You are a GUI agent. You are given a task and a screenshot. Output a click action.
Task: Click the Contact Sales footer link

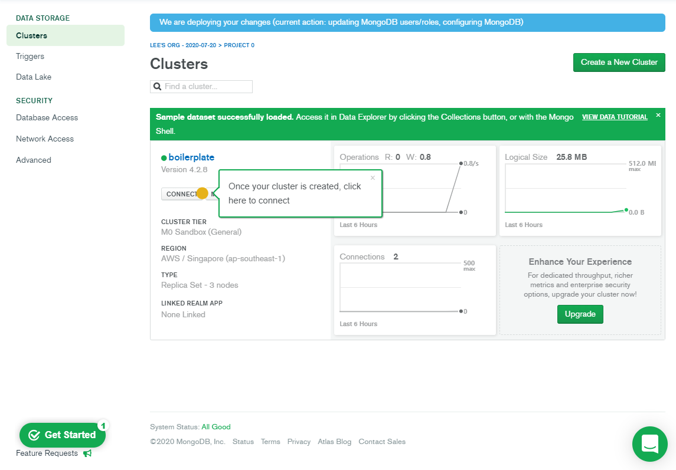[382, 442]
